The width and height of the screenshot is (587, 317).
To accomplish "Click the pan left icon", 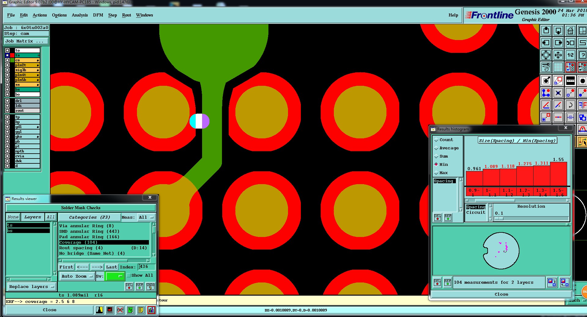I will point(546,43).
